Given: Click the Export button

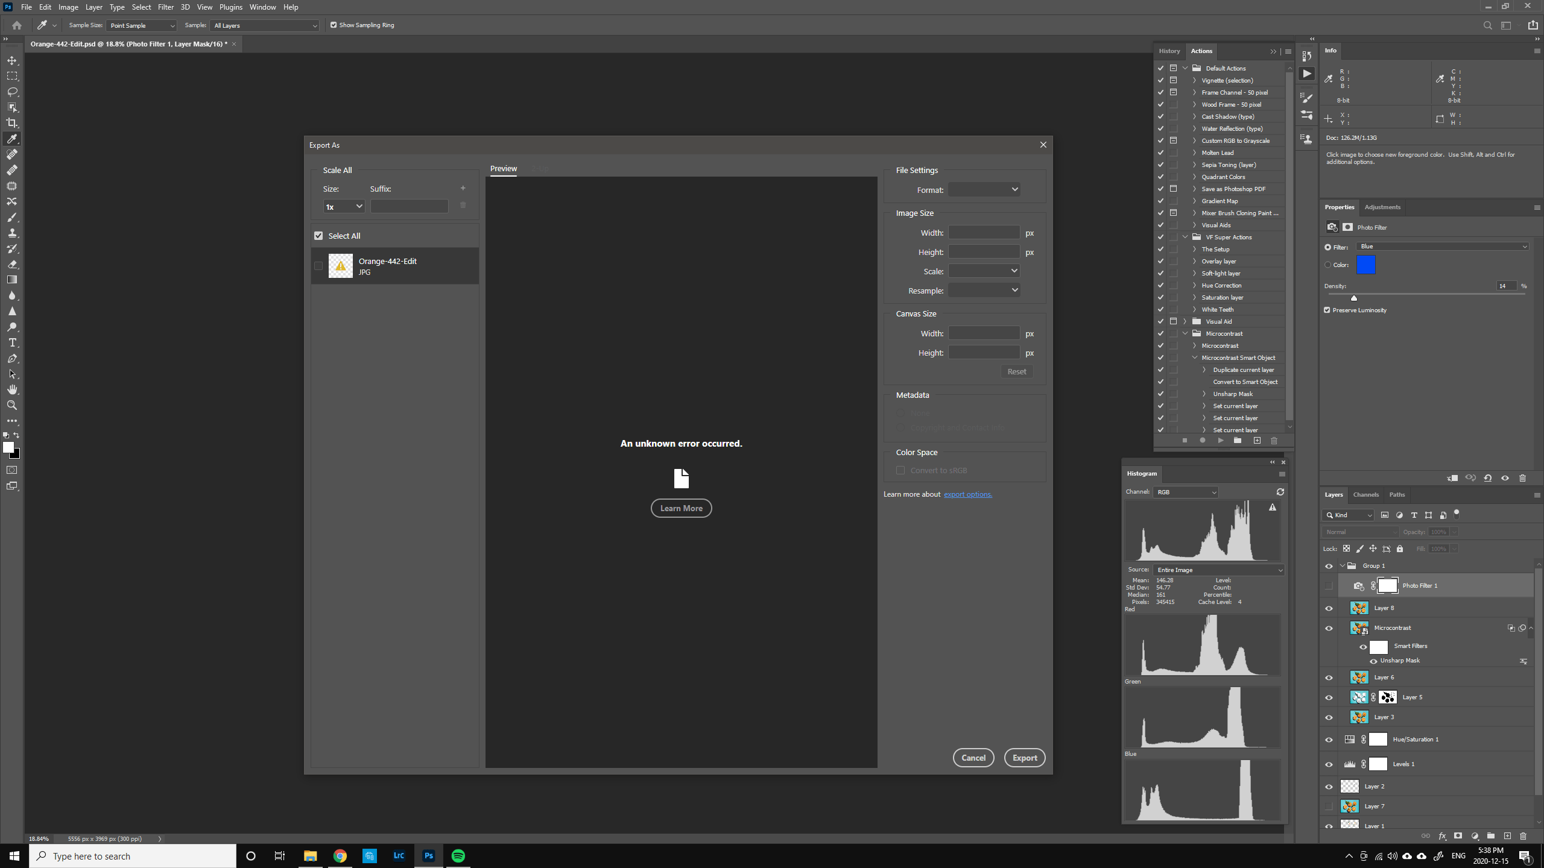Looking at the screenshot, I should tap(1025, 758).
